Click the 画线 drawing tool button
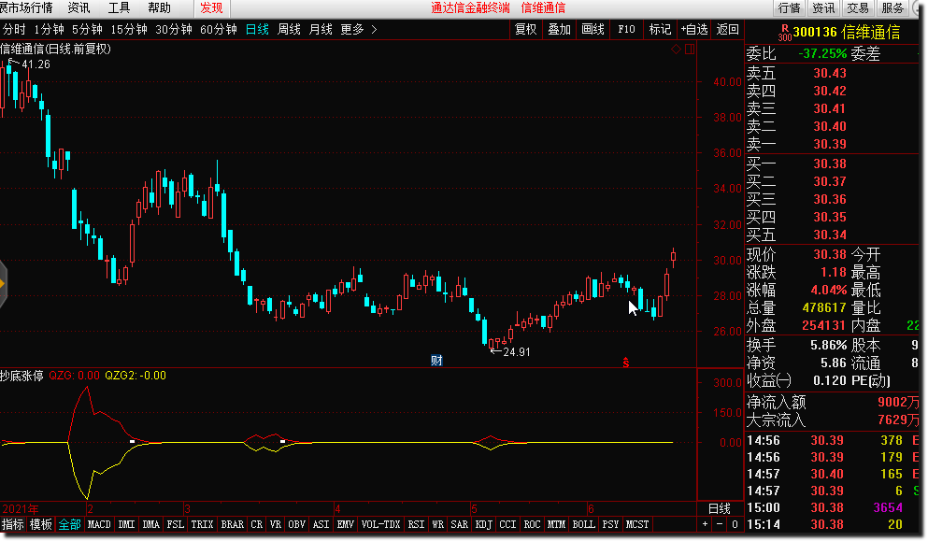The image size is (928, 541). pos(593,29)
